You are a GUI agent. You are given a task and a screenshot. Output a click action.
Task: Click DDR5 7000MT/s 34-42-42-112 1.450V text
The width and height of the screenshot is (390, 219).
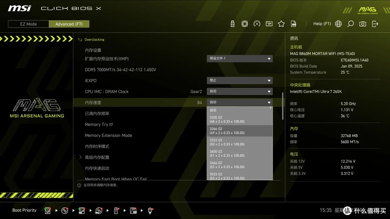coord(120,70)
